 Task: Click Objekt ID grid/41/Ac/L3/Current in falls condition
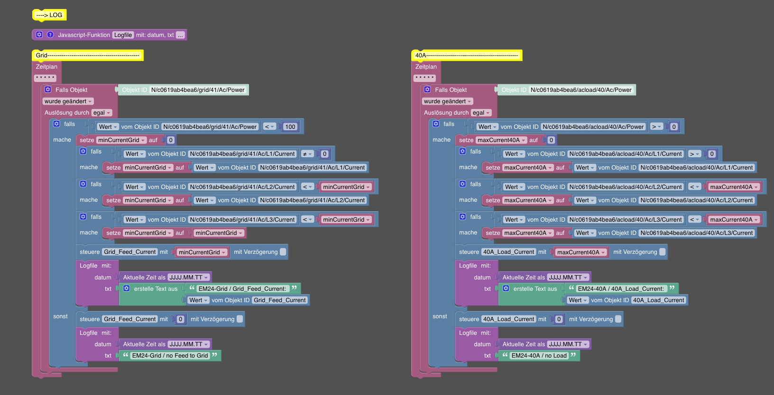pos(242,220)
